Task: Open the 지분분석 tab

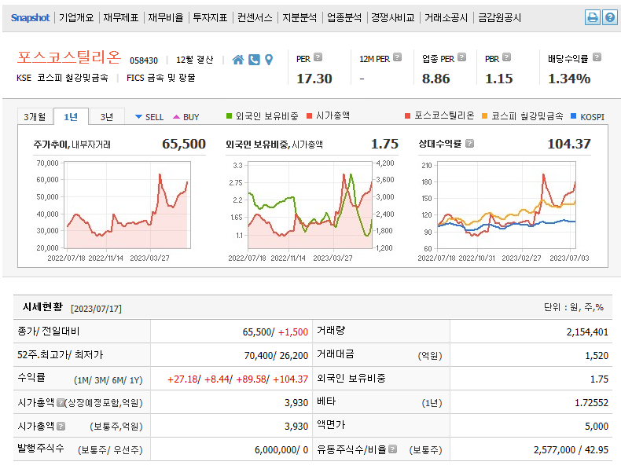Action: 299,18
